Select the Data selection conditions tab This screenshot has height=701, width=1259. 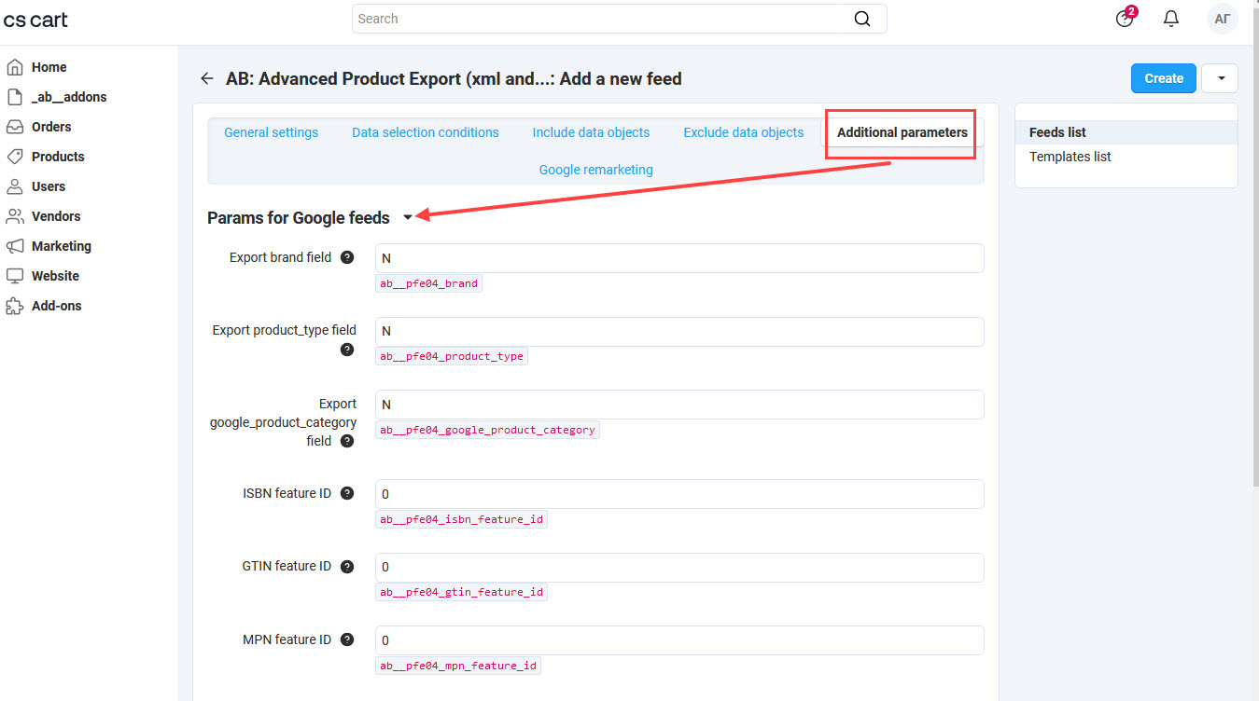coord(425,133)
